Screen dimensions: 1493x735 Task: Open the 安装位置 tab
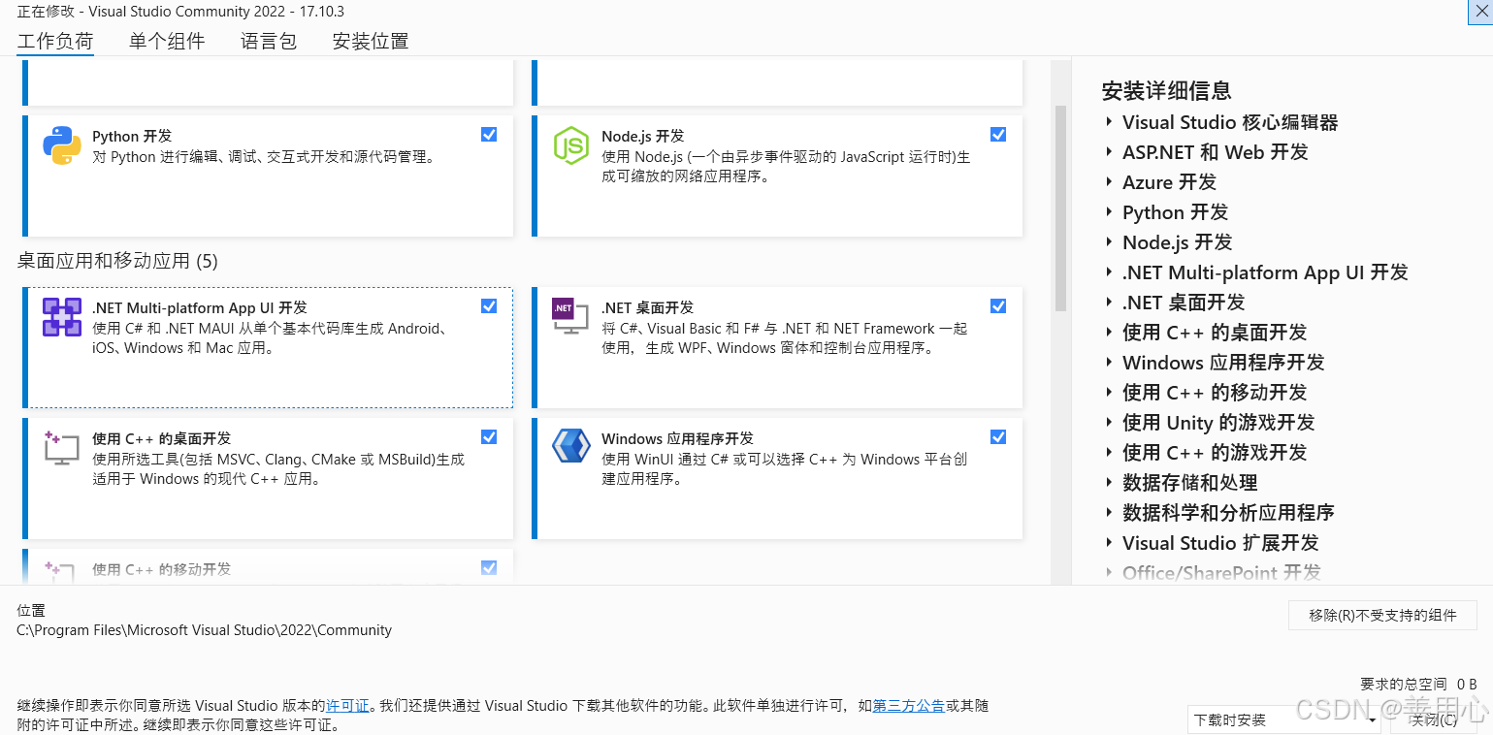coord(371,41)
